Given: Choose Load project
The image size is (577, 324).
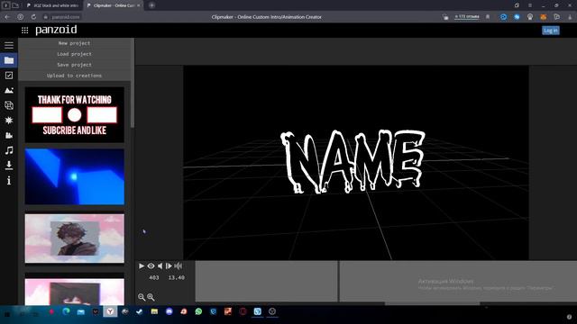Looking at the screenshot, I should (x=74, y=54).
